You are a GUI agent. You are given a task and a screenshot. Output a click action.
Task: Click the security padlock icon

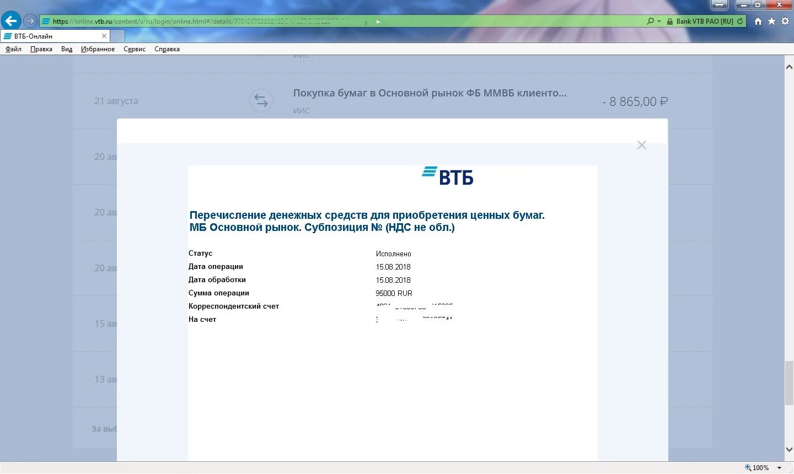(670, 21)
